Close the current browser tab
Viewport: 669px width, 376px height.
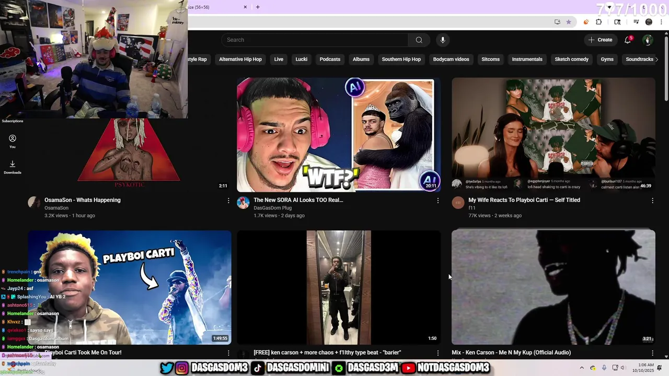(245, 7)
